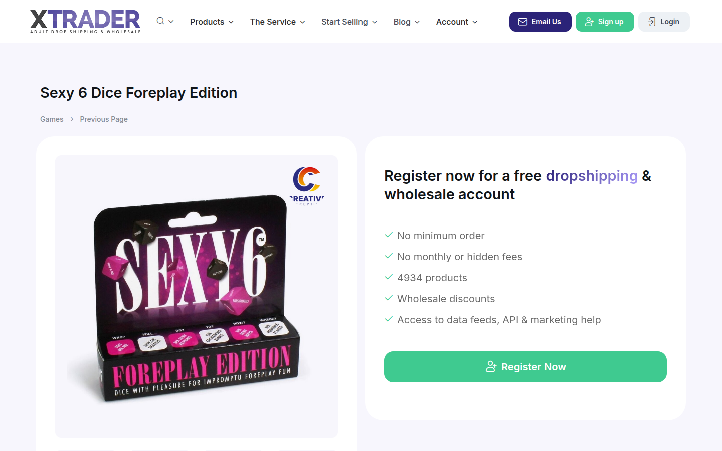Expand the Products dropdown menu
The width and height of the screenshot is (722, 451).
(212, 22)
